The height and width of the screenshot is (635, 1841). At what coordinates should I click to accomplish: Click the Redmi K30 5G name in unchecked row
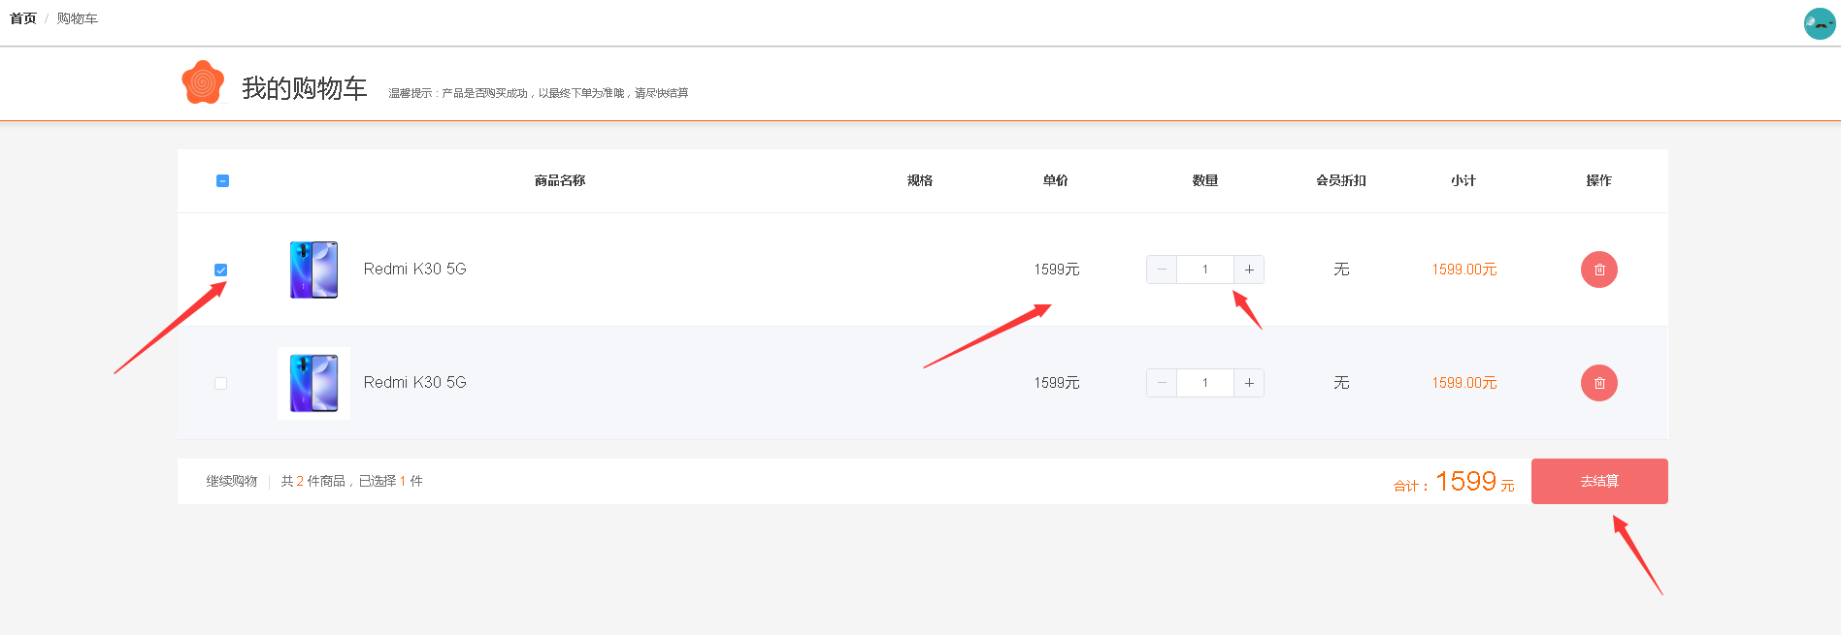[415, 383]
